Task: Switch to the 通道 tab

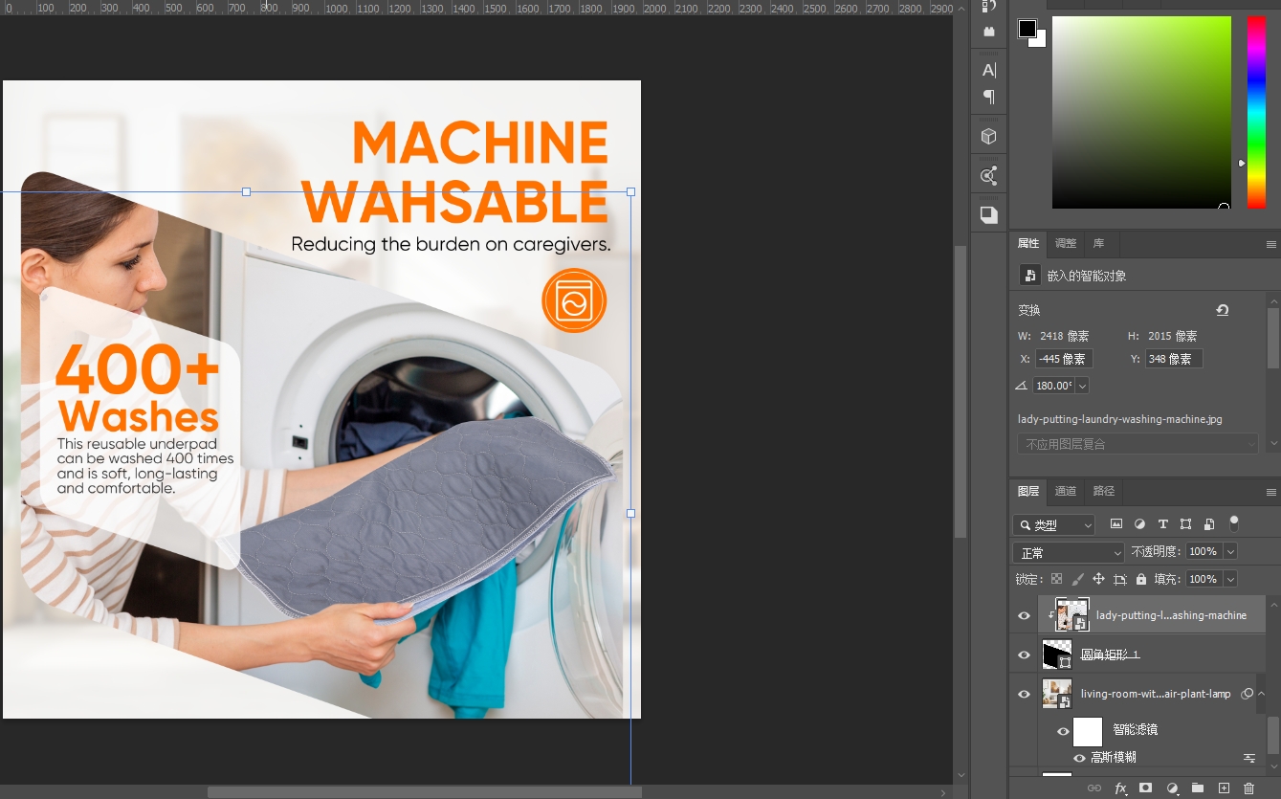Action: 1066,491
